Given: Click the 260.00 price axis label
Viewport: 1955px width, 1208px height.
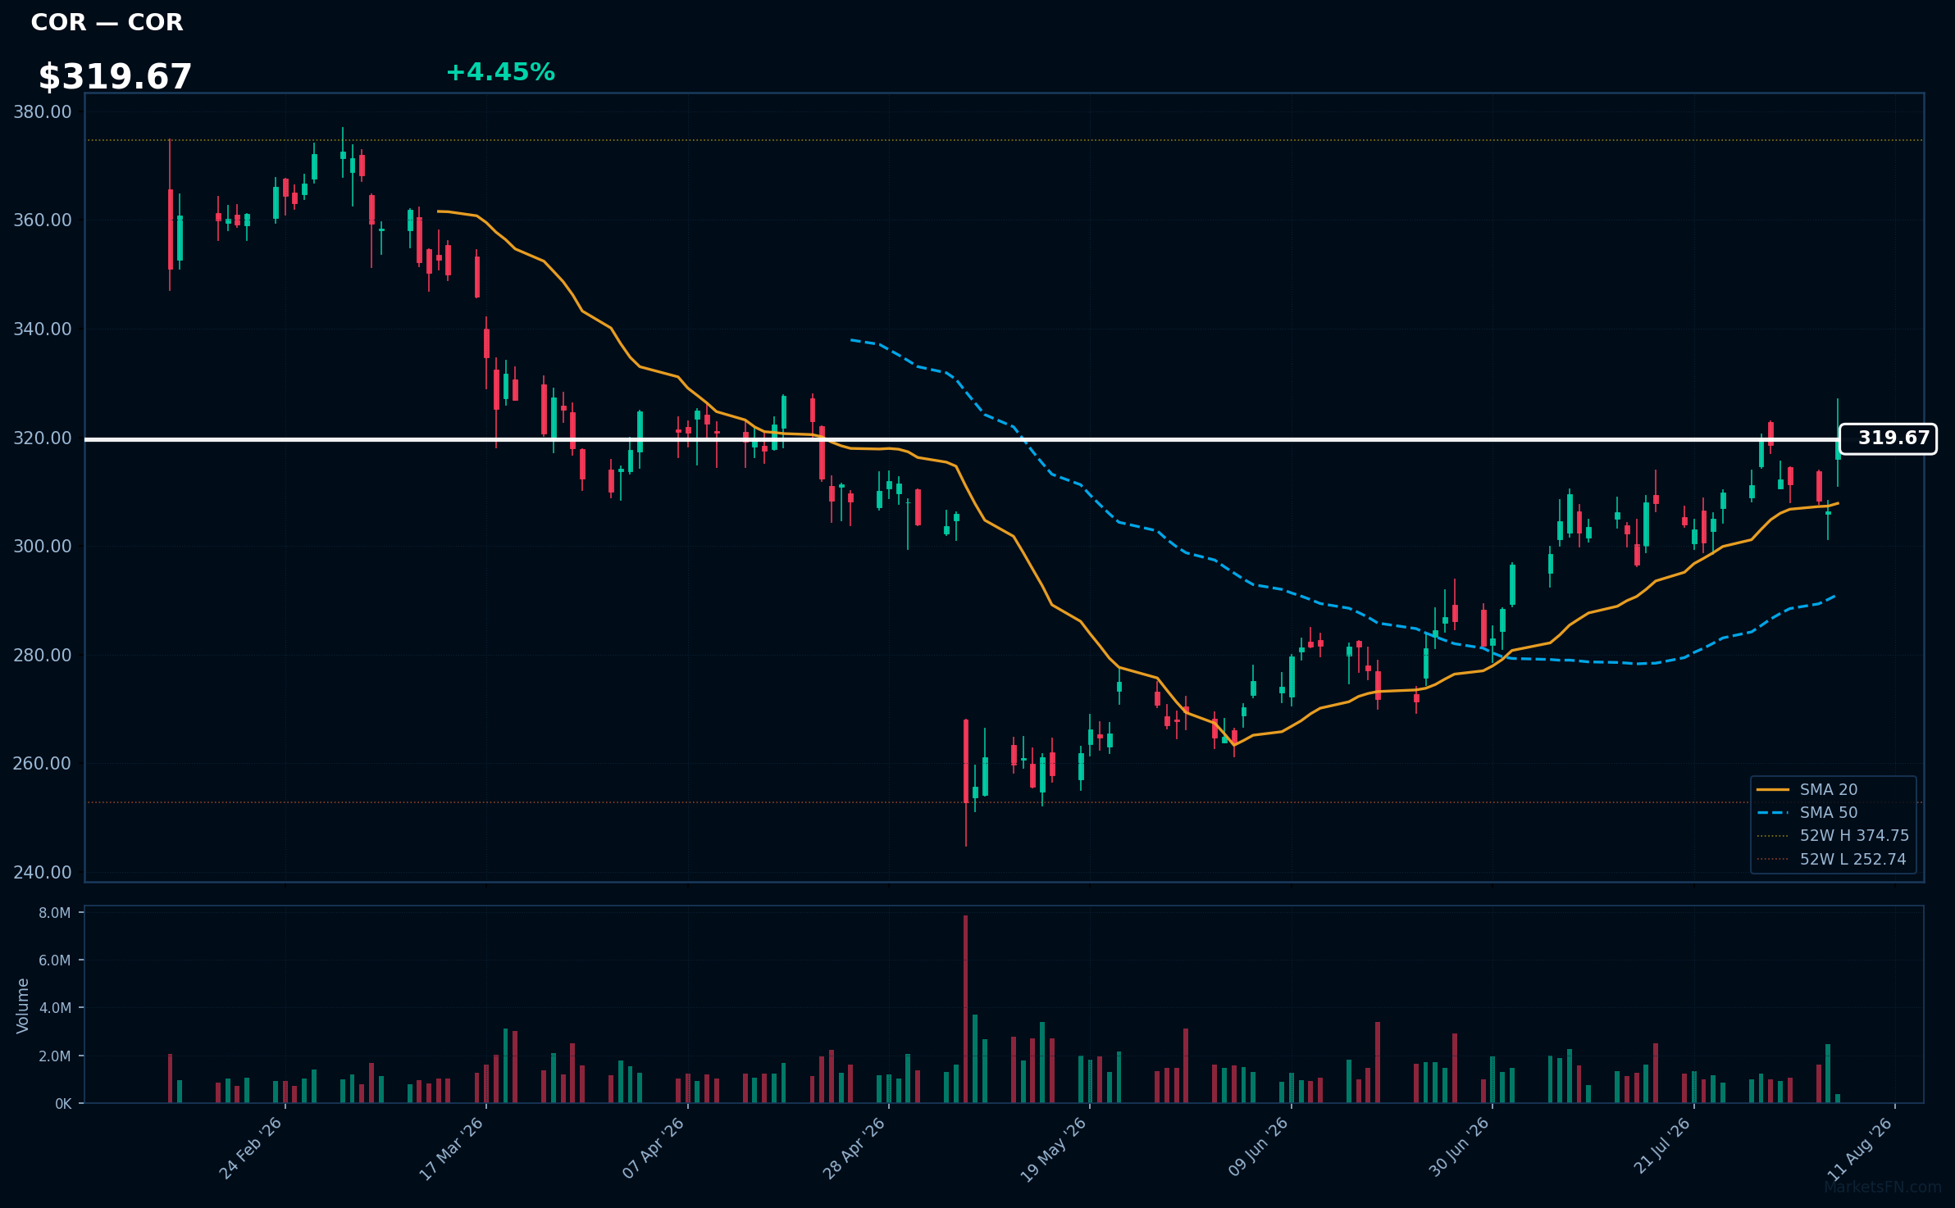Looking at the screenshot, I should click(x=42, y=763).
